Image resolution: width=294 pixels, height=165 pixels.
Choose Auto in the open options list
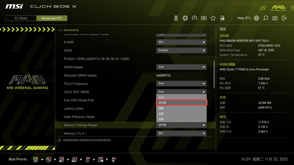(181, 97)
